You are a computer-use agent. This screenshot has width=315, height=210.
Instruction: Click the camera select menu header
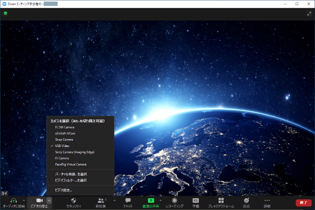pos(78,121)
